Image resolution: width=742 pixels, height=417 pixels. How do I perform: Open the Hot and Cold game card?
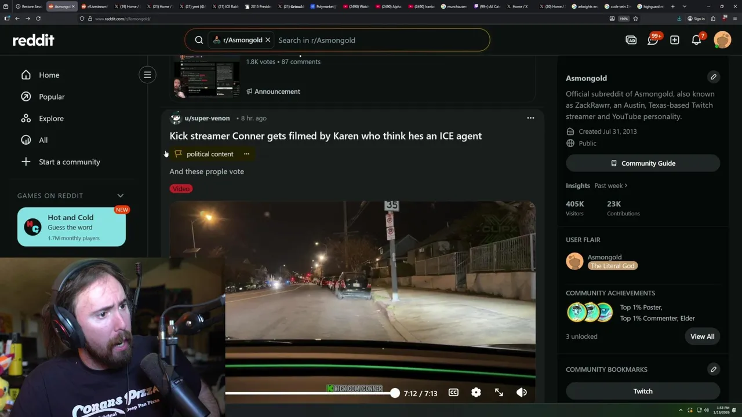pos(71,227)
